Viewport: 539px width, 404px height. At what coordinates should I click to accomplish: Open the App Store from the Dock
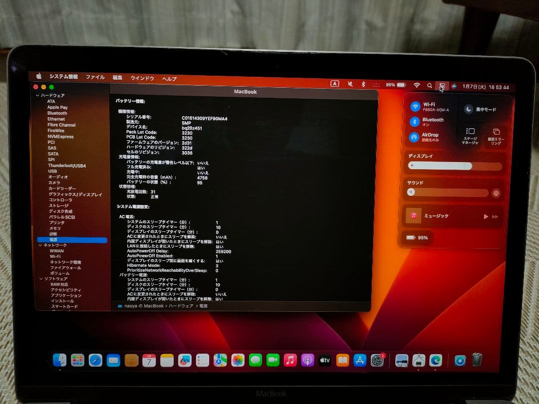coord(359,360)
